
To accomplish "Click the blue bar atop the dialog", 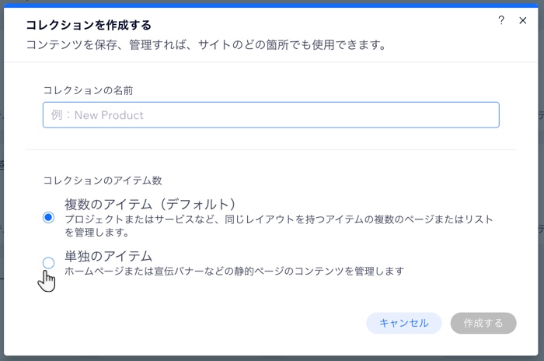I will (271, 5).
